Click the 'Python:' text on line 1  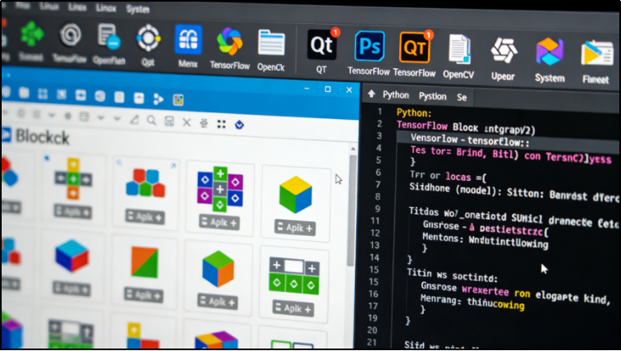tap(414, 113)
